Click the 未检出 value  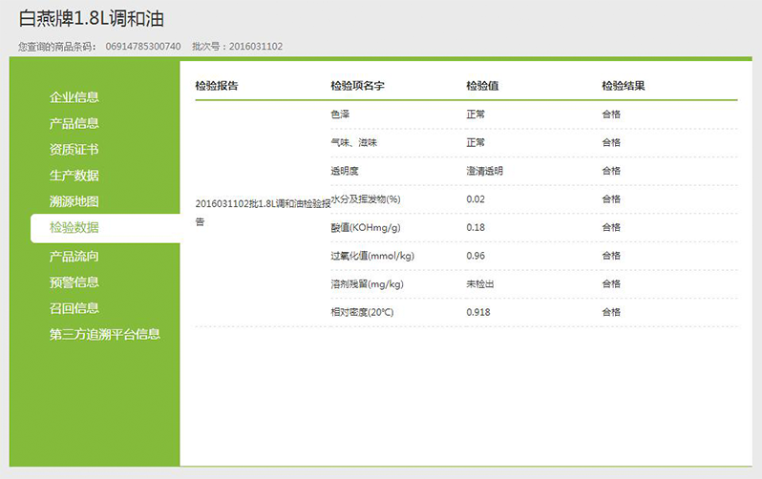tap(480, 283)
